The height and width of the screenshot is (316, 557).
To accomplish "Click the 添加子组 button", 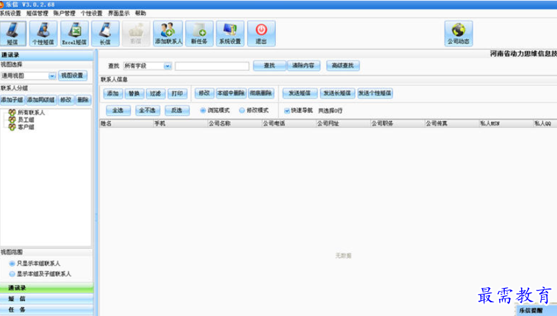I will (12, 100).
